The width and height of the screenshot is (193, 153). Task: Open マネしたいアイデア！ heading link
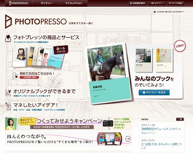tap(36, 105)
